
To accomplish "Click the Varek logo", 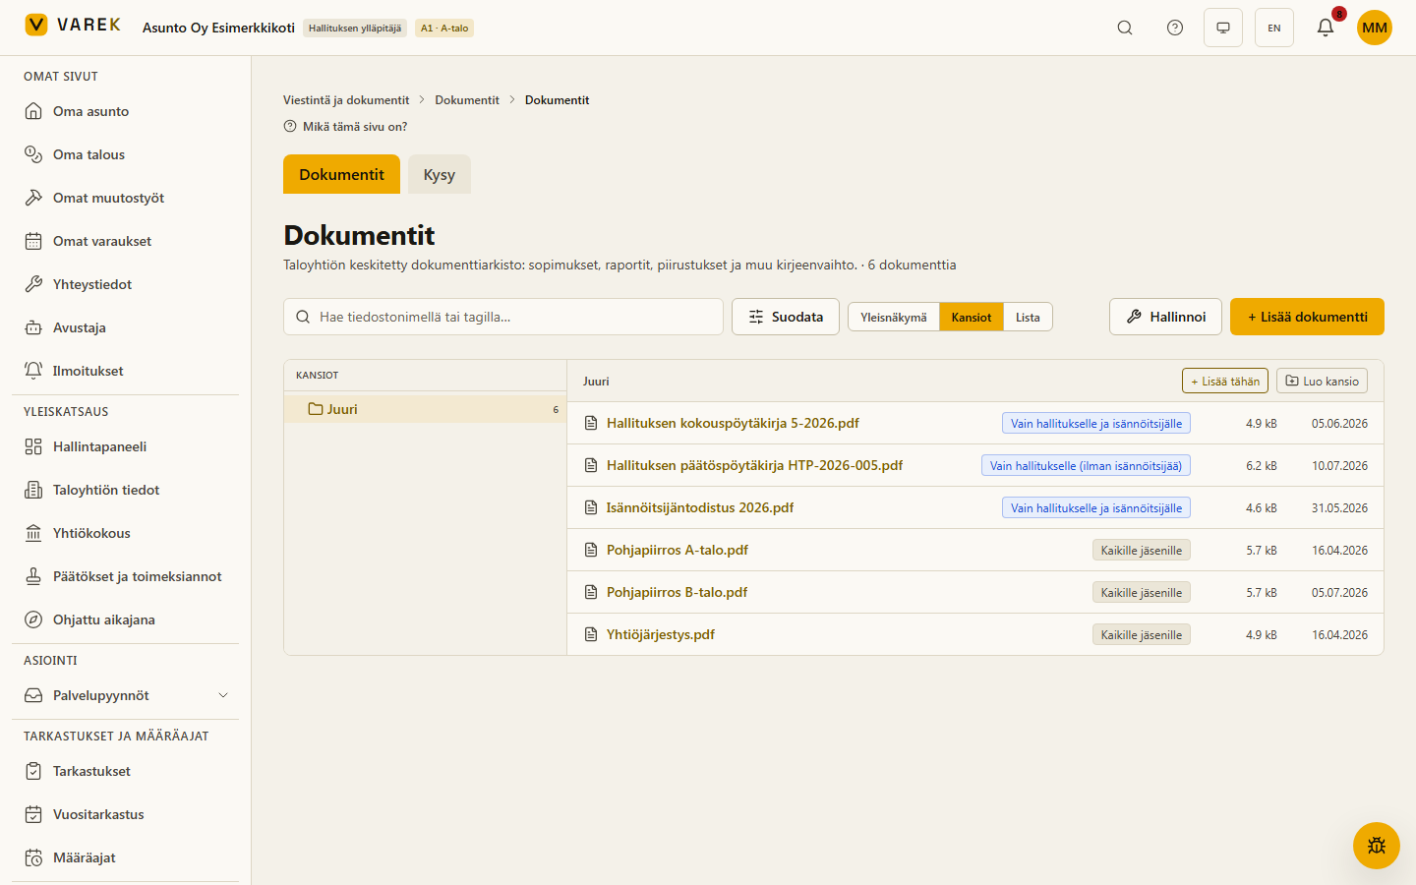I will 73,25.
